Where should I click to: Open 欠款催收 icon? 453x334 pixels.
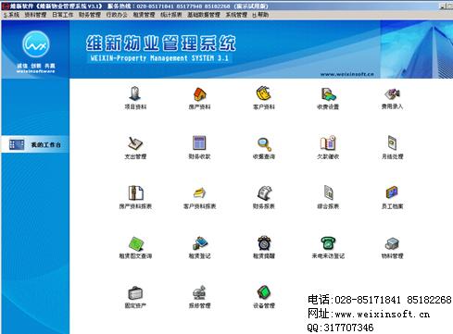tap(328, 142)
